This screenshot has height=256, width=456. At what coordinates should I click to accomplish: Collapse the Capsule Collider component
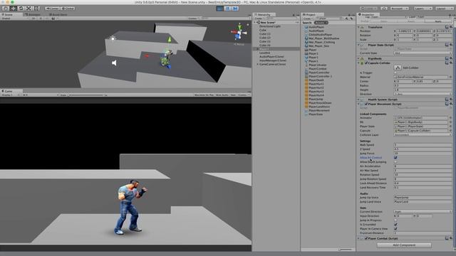358,63
